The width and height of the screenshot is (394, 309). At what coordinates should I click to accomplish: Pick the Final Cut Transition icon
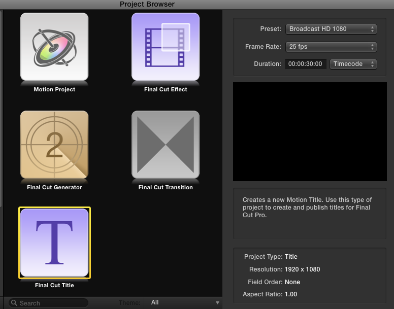click(166, 145)
